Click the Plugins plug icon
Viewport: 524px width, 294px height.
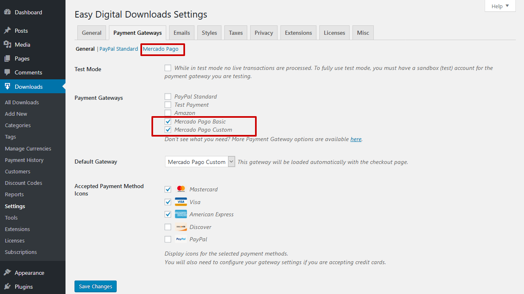[x=7, y=287]
